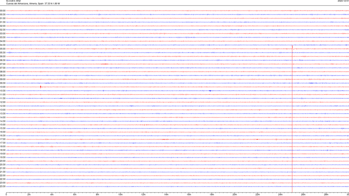
Task: Select the 06:30 trace label
Action: pos(3,60)
